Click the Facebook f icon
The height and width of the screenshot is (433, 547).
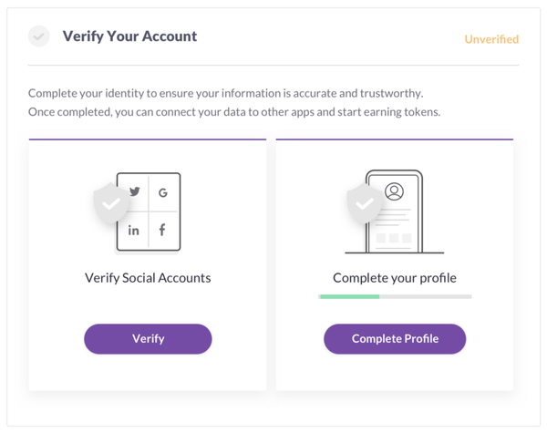pos(162,231)
